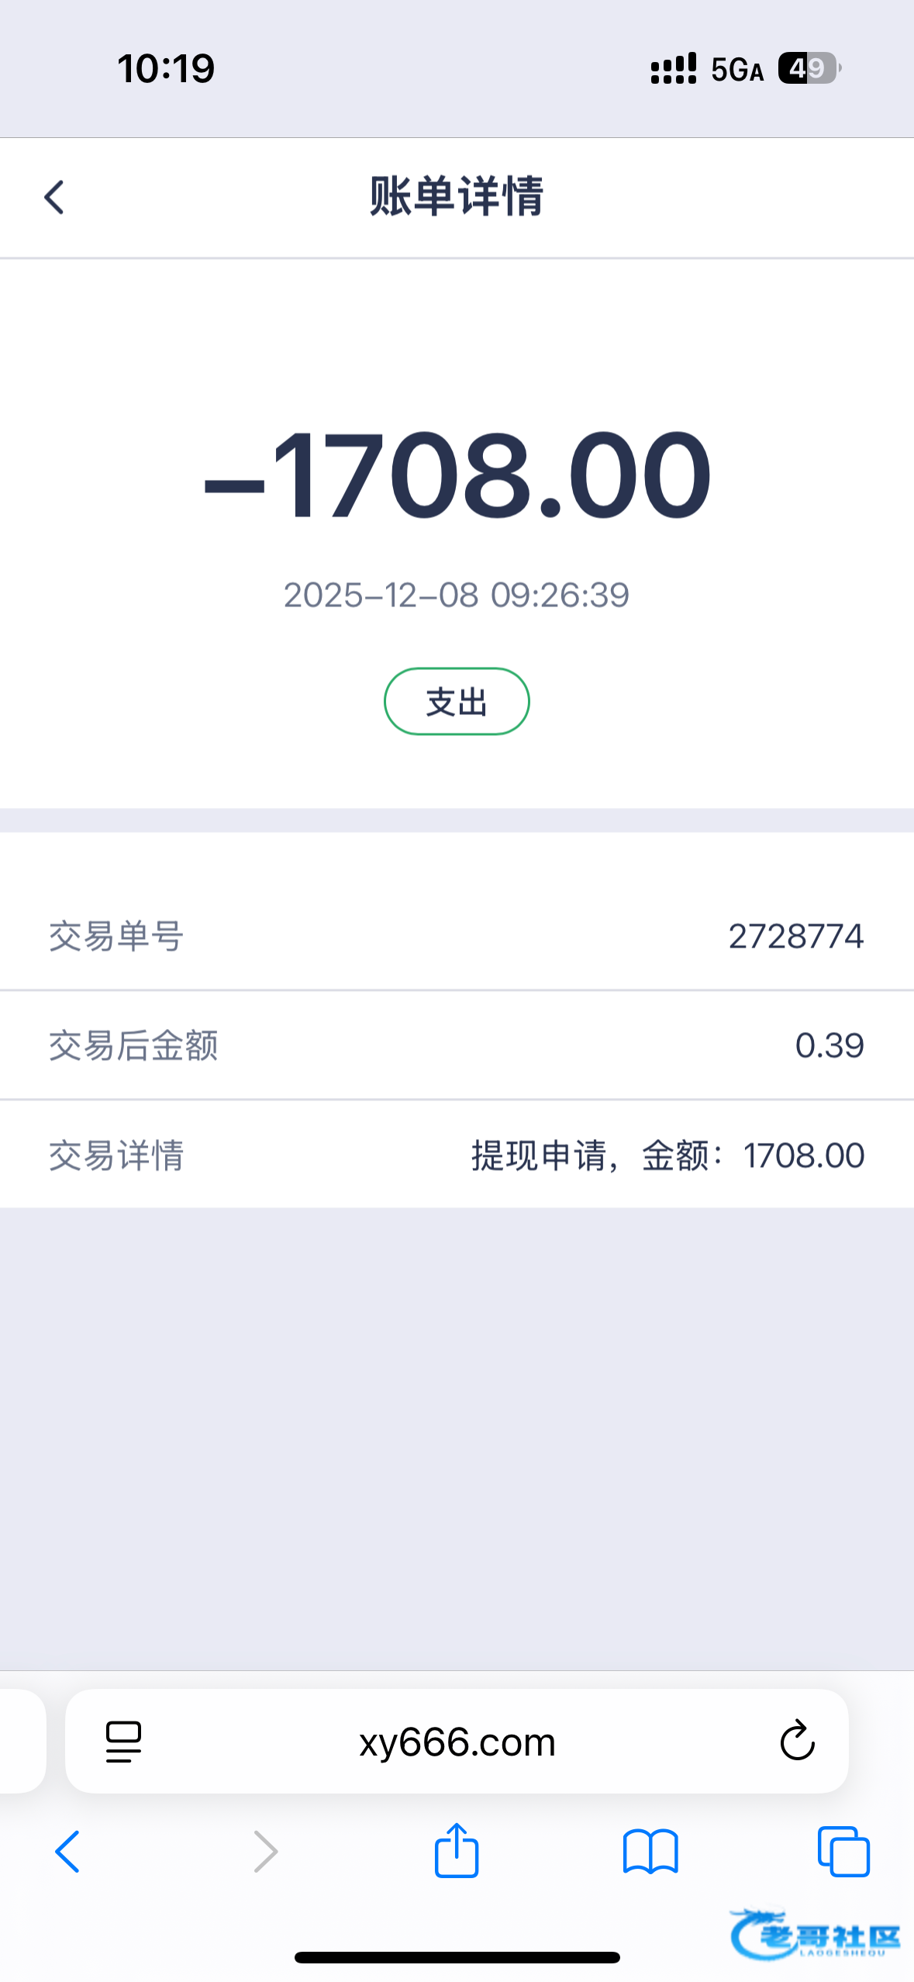Viewport: 914px width, 1982px height.
Task: Select transaction number 2728774
Action: click(795, 936)
